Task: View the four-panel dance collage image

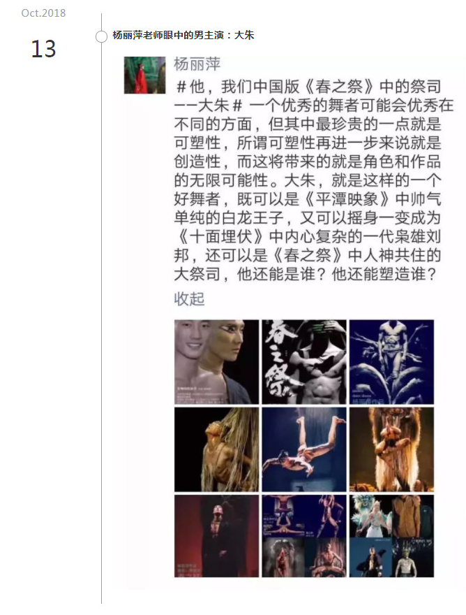Action: 304,536
